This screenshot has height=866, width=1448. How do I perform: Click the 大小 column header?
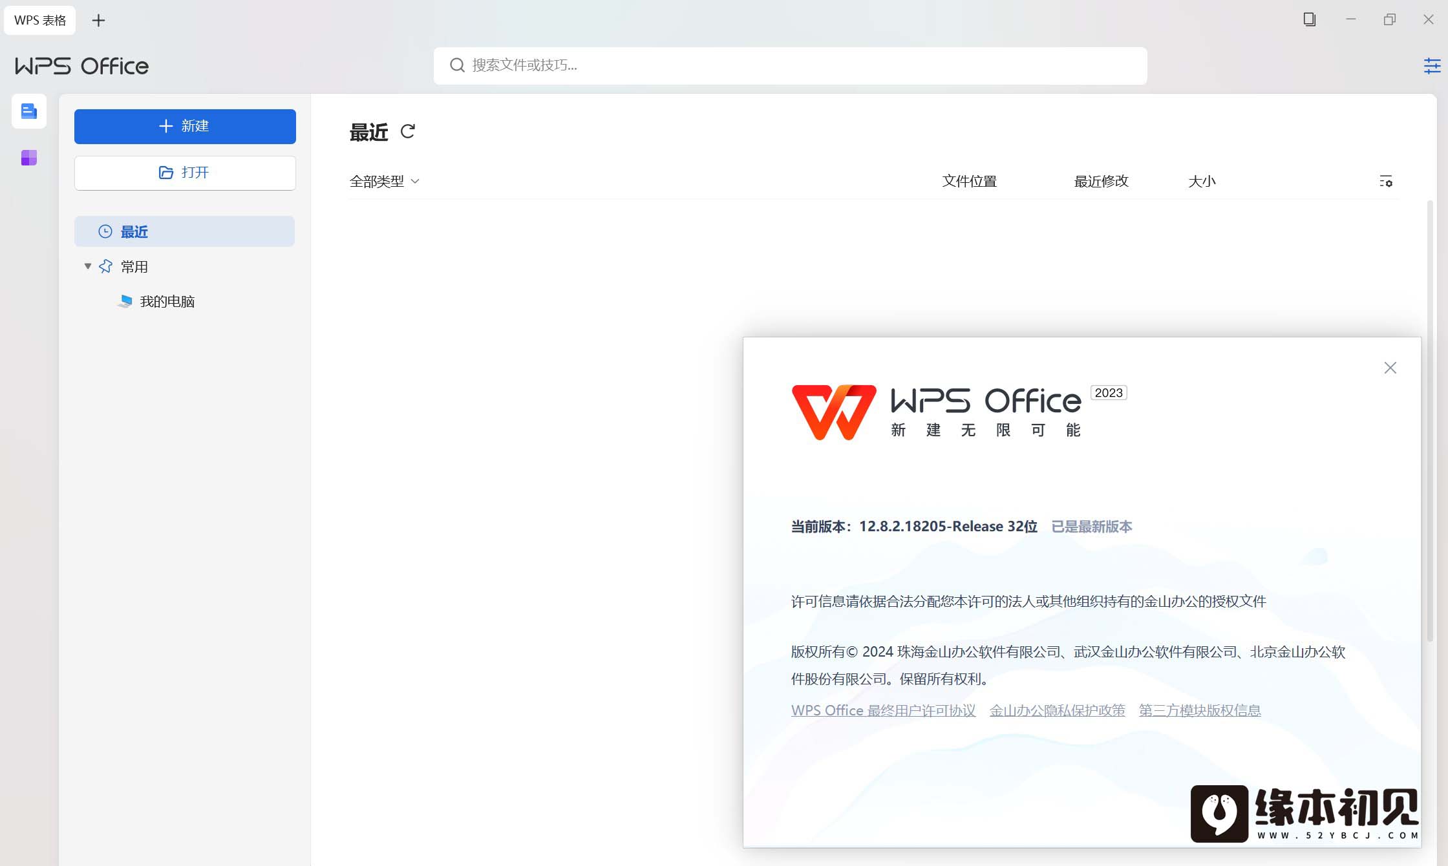coord(1202,181)
